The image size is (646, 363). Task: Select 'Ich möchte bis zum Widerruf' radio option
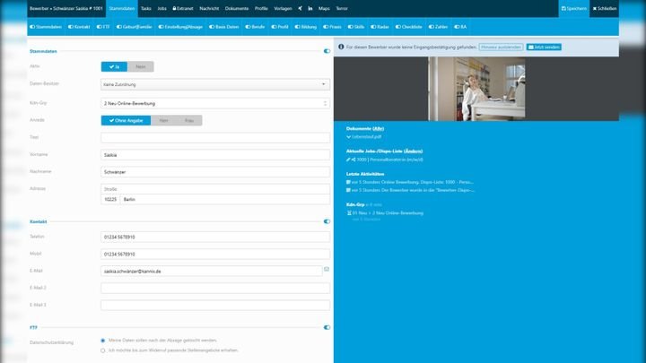tap(102, 350)
